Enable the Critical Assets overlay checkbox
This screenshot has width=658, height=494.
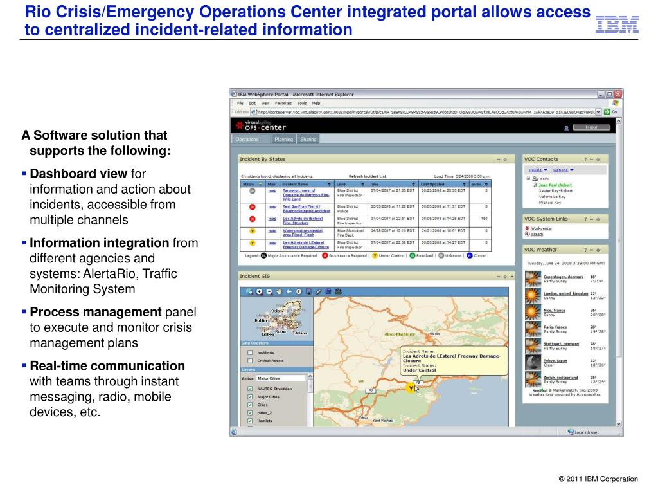tap(250, 361)
